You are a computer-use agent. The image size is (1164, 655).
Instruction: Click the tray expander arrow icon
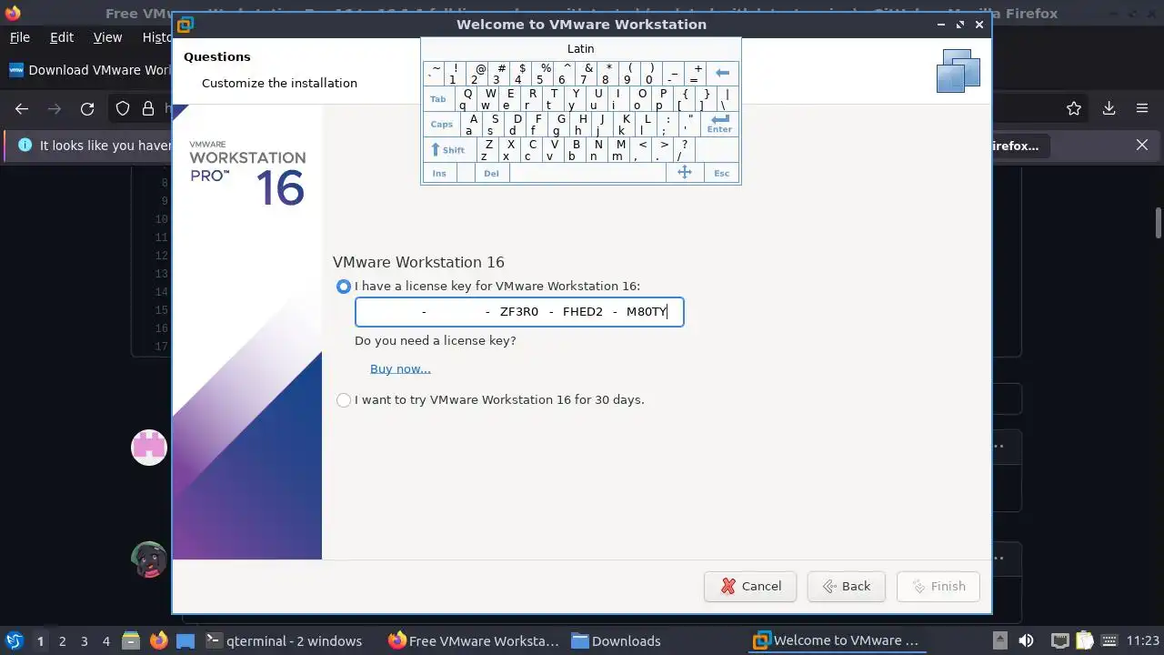tap(999, 640)
